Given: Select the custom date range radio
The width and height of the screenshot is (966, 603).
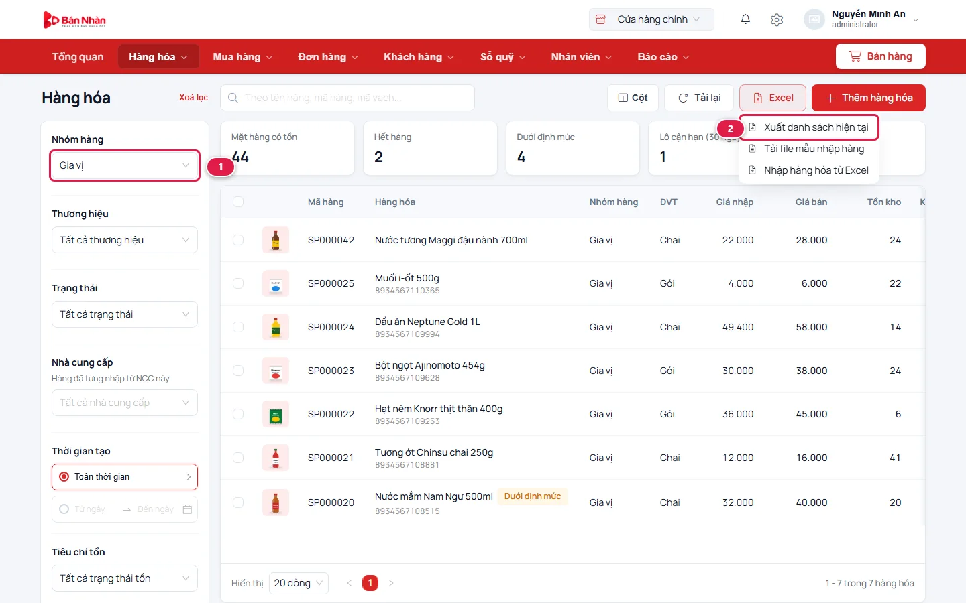Looking at the screenshot, I should tap(64, 509).
